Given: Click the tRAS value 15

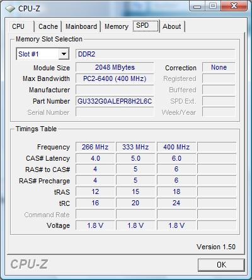Looking at the screenshot, I should point(135,191).
